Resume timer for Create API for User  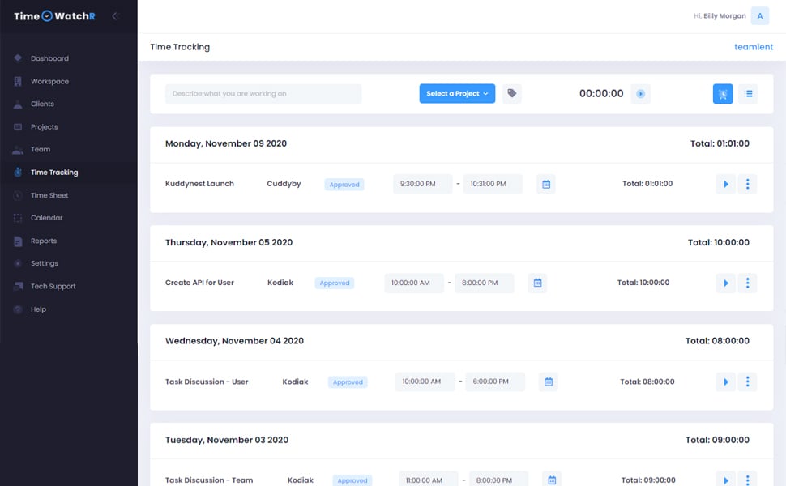tap(725, 283)
